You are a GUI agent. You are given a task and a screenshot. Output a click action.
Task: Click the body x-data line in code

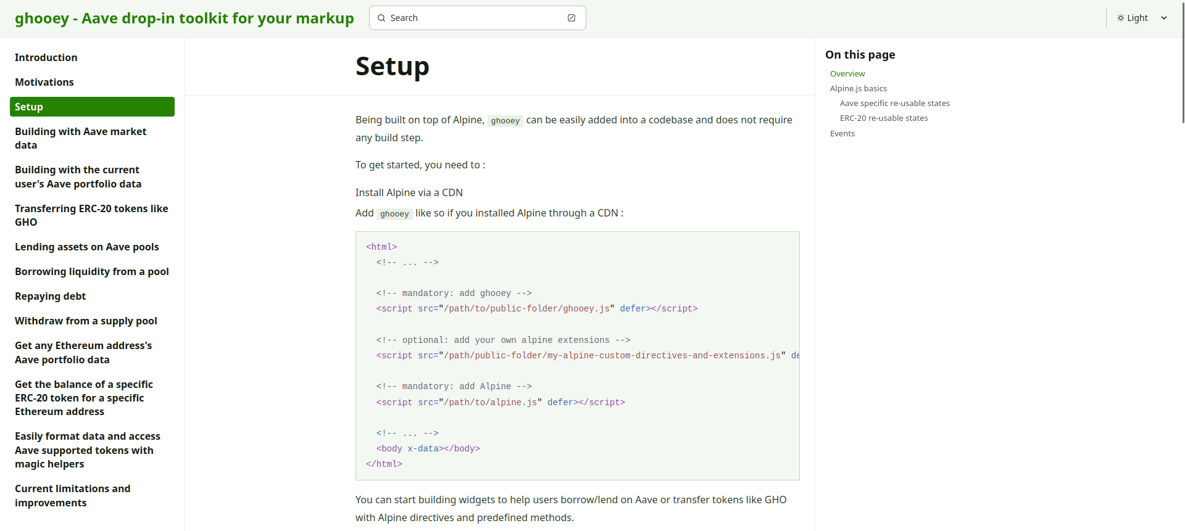pyautogui.click(x=428, y=448)
